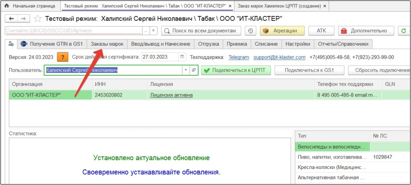Image resolution: width=411 pixels, height=185 pixels.
Task: Click the green refresh icon button
Action: (x=404, y=30)
